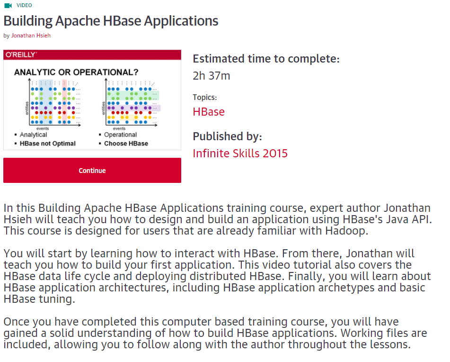450x362 pixels.
Task: Click the 2h 37m duration text
Action: (x=212, y=76)
